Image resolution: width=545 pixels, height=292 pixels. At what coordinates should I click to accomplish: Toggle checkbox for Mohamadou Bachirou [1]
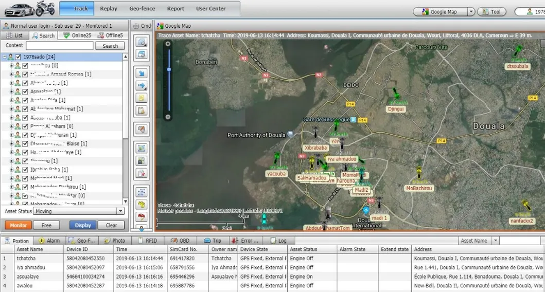pos(25,187)
